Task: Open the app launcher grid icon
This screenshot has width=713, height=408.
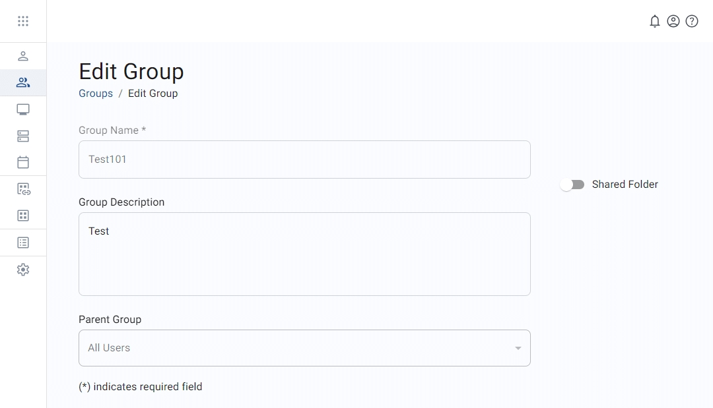Action: [x=23, y=20]
